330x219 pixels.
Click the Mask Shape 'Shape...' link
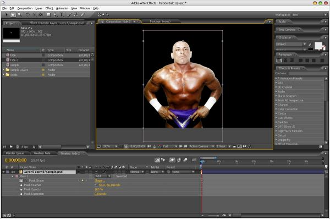100,180
